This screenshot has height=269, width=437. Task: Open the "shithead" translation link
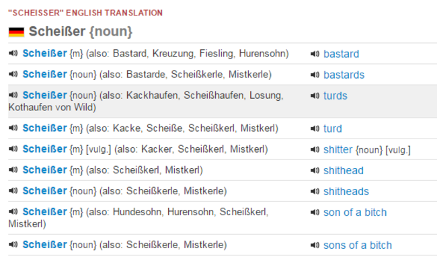point(344,170)
